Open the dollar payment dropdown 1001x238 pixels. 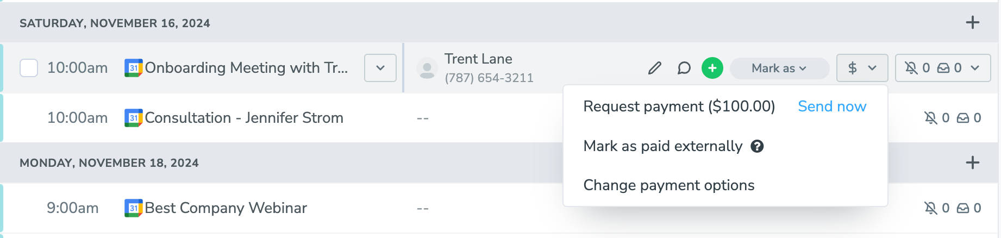click(x=862, y=68)
